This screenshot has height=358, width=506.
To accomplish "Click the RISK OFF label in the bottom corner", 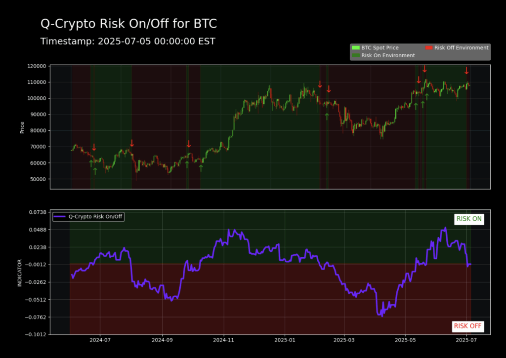I will 467,326.
